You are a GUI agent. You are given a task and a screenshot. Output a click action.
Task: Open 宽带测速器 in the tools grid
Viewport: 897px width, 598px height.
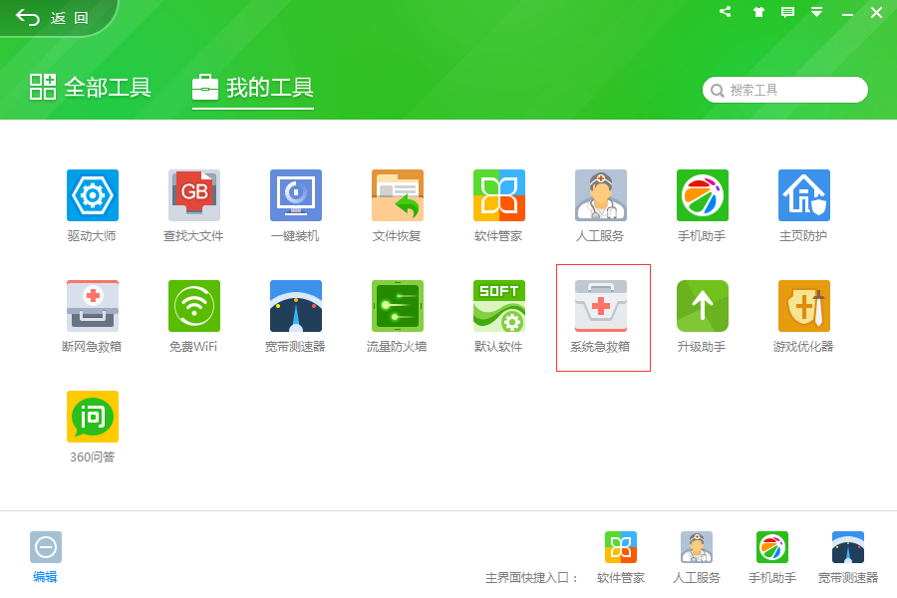click(296, 306)
